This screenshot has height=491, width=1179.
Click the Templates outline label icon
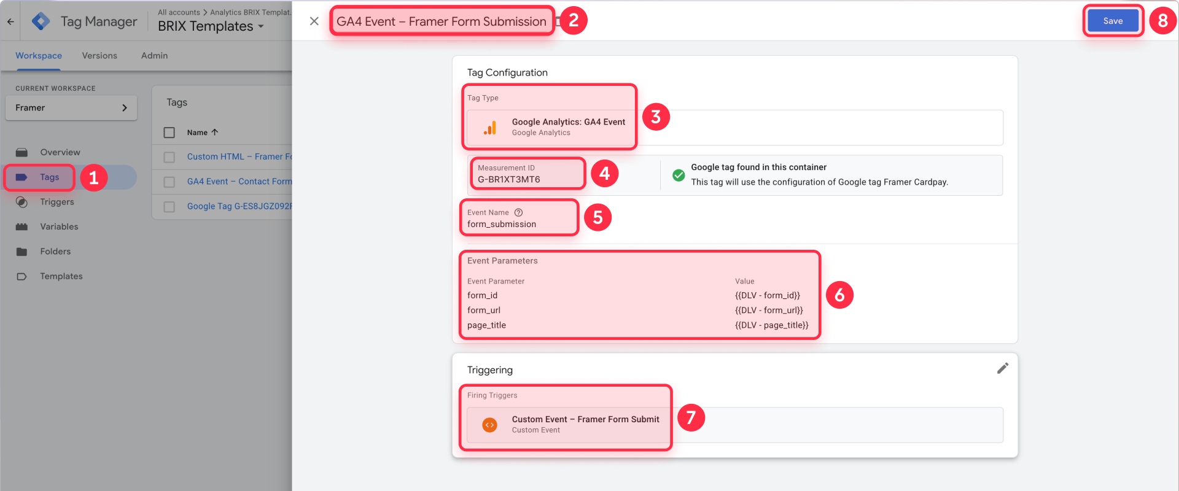pos(21,276)
